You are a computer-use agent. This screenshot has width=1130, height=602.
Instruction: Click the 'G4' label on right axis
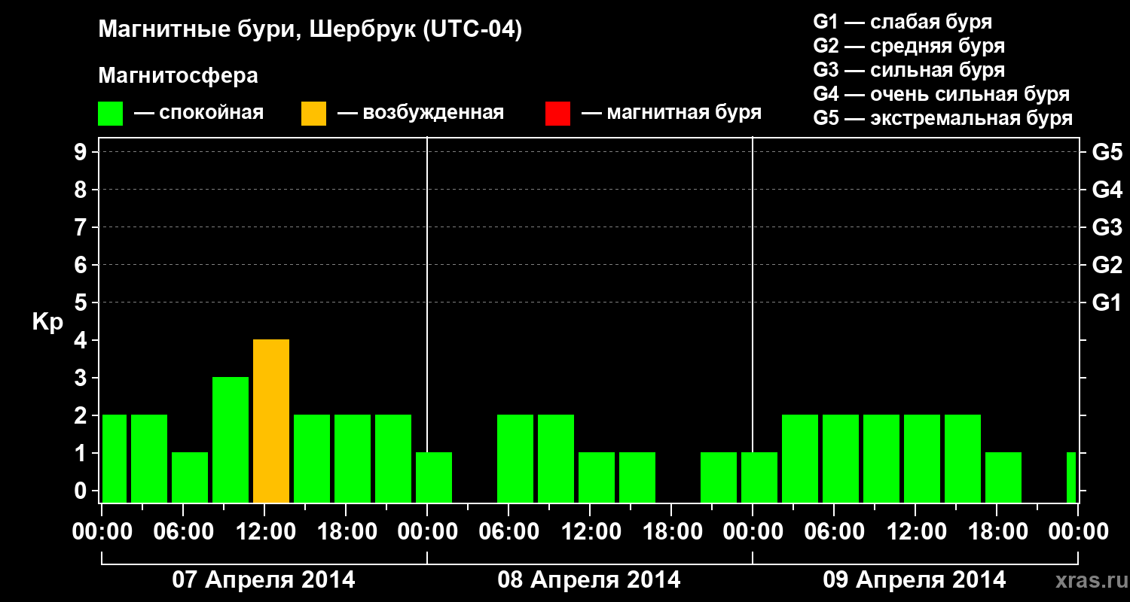(1107, 190)
